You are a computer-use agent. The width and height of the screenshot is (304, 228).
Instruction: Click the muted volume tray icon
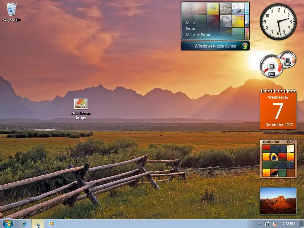pyautogui.click(x=274, y=224)
